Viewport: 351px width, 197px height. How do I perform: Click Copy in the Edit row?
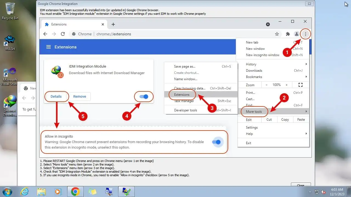pyautogui.click(x=285, y=120)
